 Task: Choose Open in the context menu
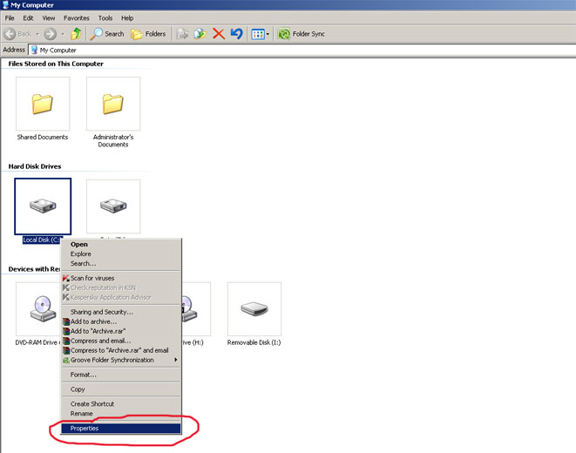pos(121,245)
